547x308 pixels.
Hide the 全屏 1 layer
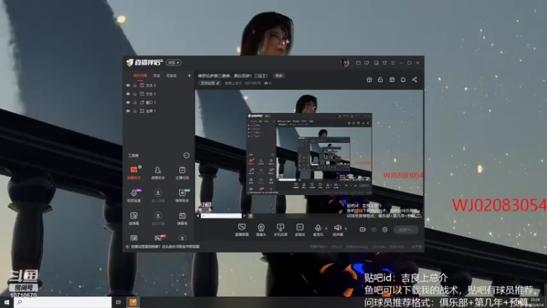[x=128, y=111]
